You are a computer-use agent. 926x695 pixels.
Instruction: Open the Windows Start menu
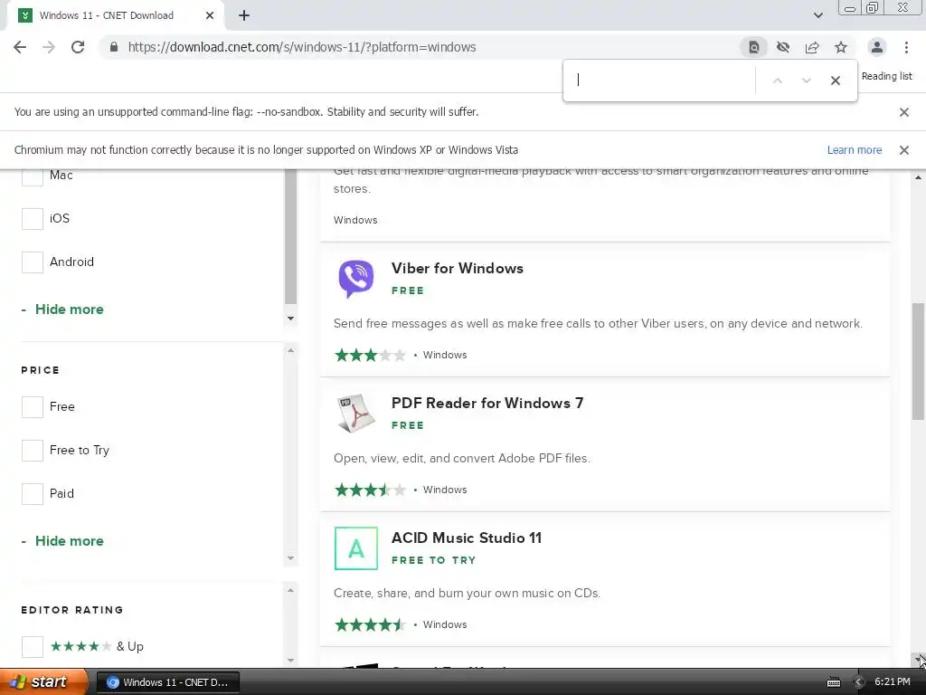[43, 682]
